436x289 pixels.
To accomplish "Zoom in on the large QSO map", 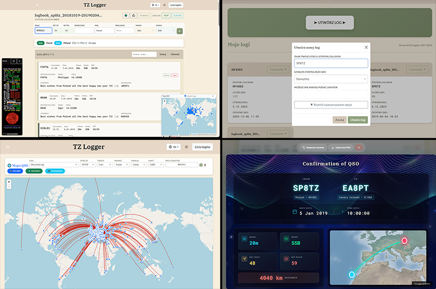I will click(x=9, y=181).
